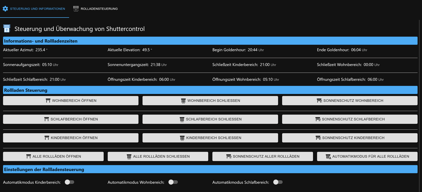Click Kinderbereich öffnen button
422x192 pixels.
point(71,138)
